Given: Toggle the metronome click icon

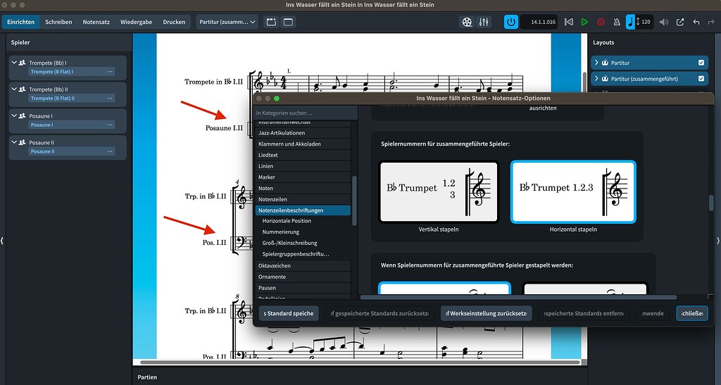Looking at the screenshot, I should point(617,22).
